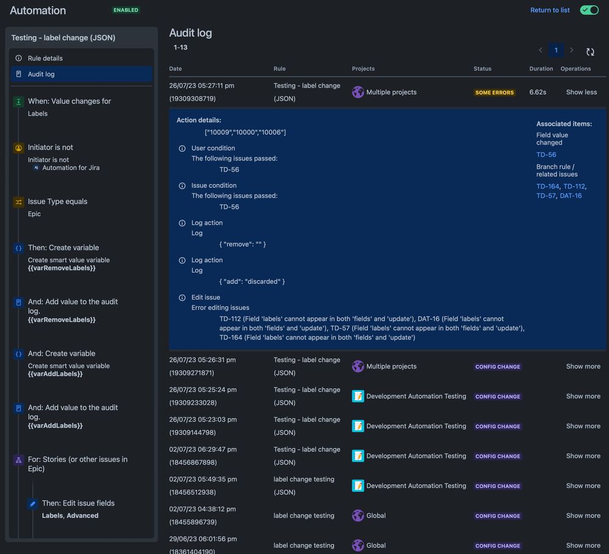Screen dimensions: 609x554
Task: Collapse the first audit entry with Show less
Action: click(583, 92)
